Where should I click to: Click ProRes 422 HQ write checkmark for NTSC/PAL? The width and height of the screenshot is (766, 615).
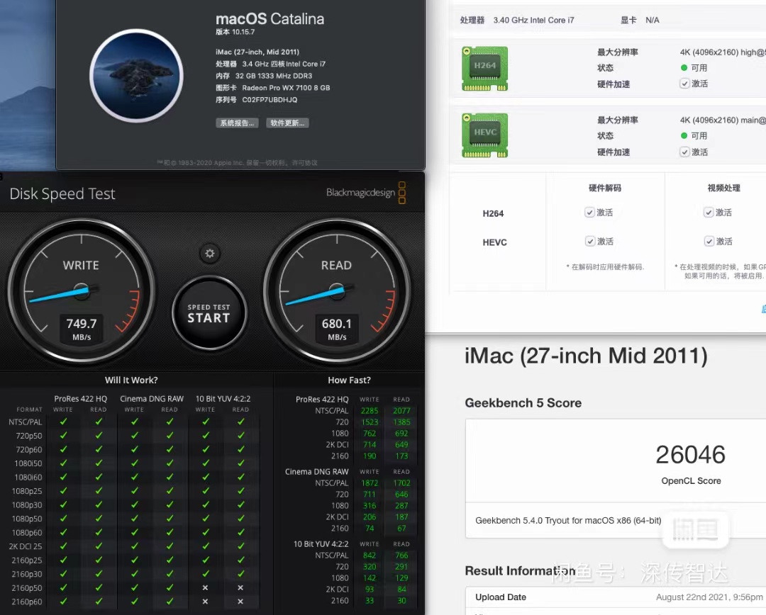pyautogui.click(x=63, y=422)
